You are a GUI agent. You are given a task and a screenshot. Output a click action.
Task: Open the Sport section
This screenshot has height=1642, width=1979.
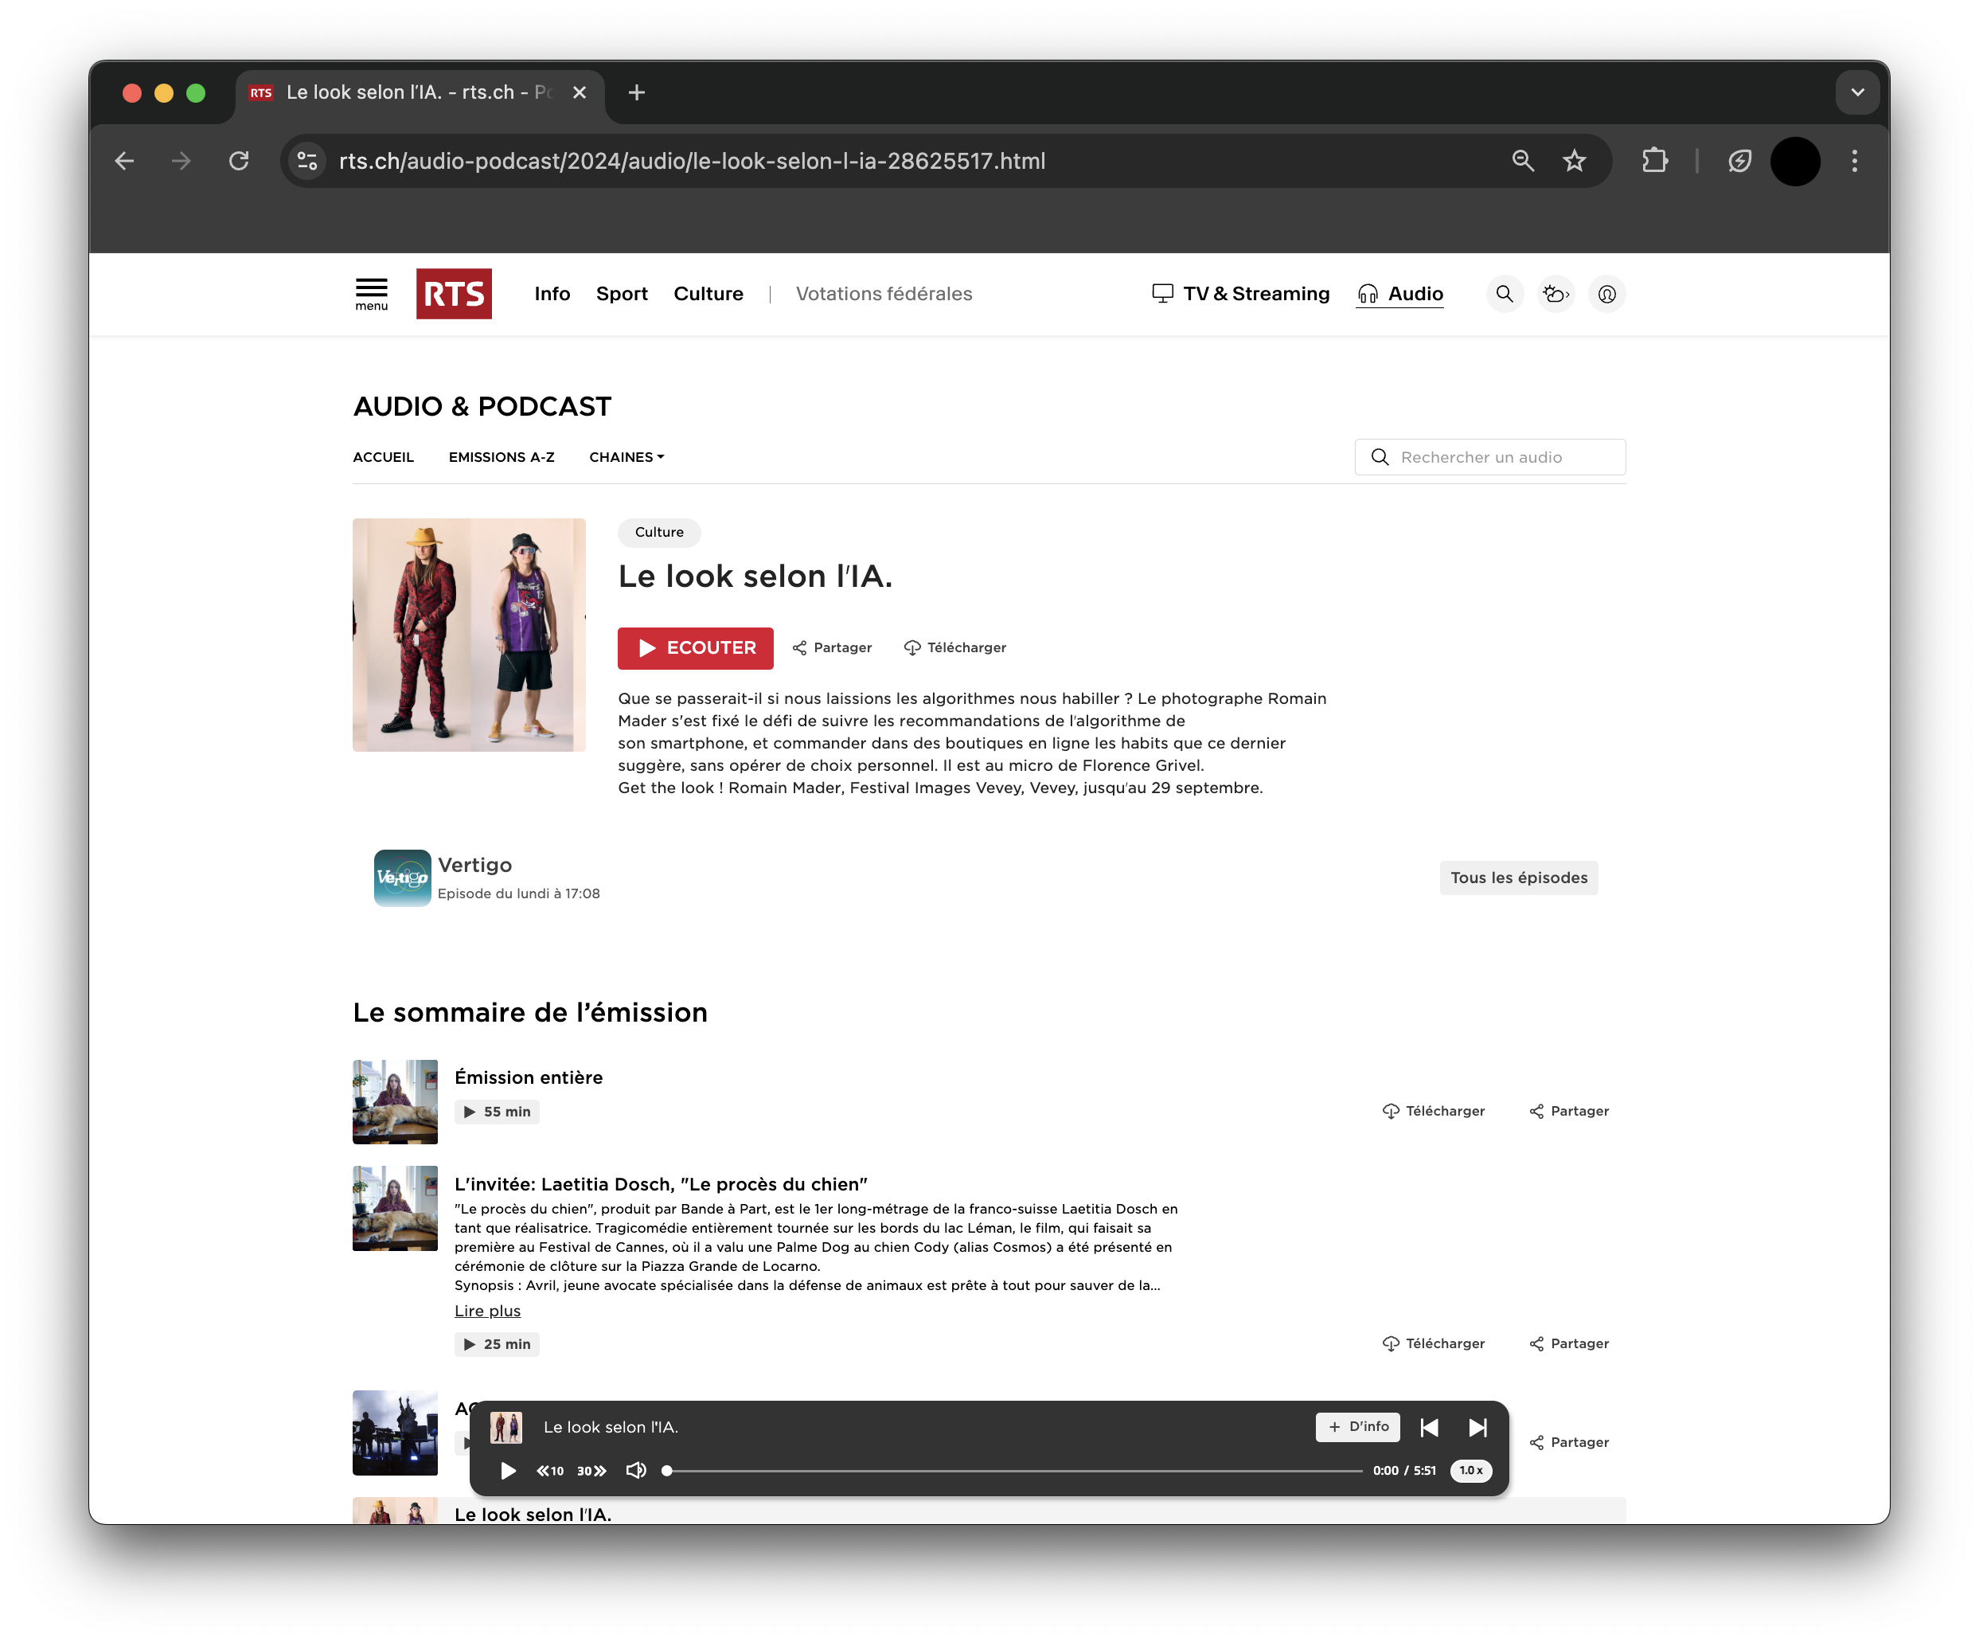tap(622, 294)
